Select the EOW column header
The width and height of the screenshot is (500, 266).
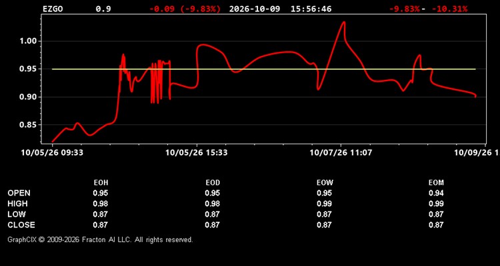[x=325, y=183]
